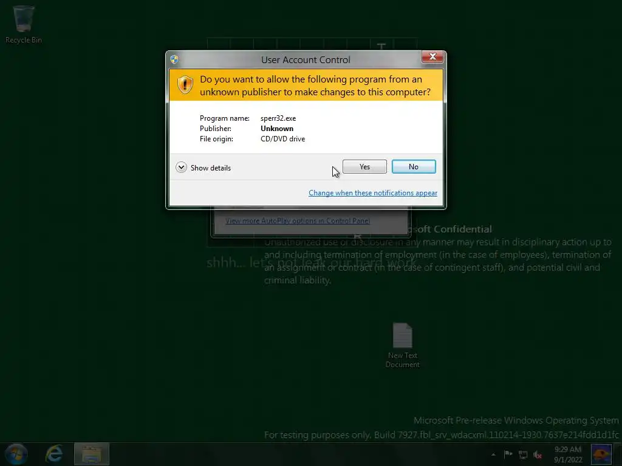Click network status tray icon
622x466 pixels.
(x=523, y=455)
